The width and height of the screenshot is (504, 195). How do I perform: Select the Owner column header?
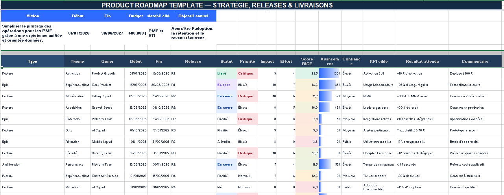point(107,61)
